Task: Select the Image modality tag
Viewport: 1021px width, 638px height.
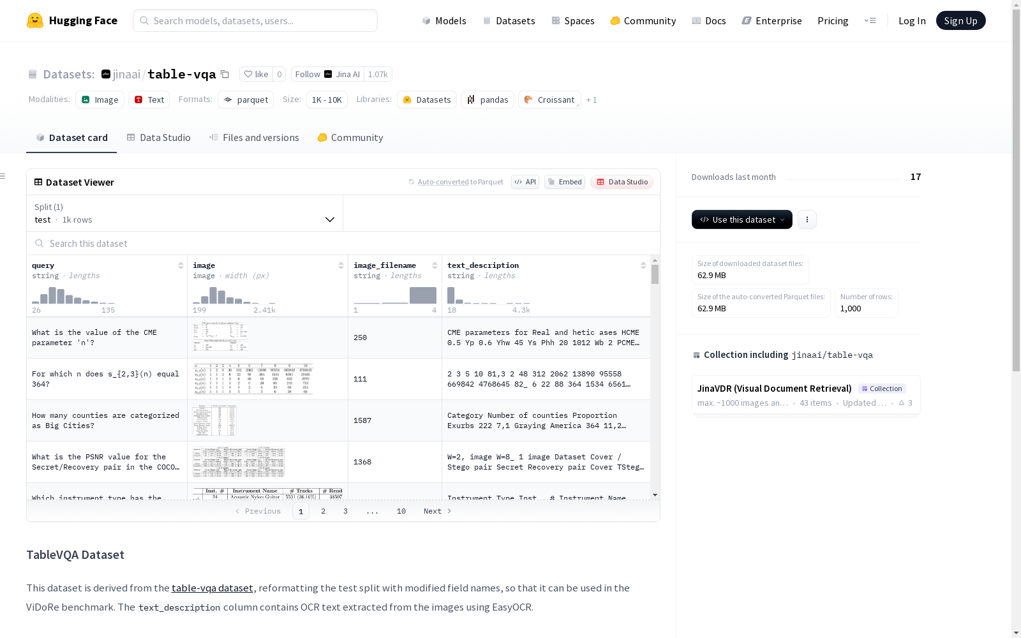Action: point(100,100)
